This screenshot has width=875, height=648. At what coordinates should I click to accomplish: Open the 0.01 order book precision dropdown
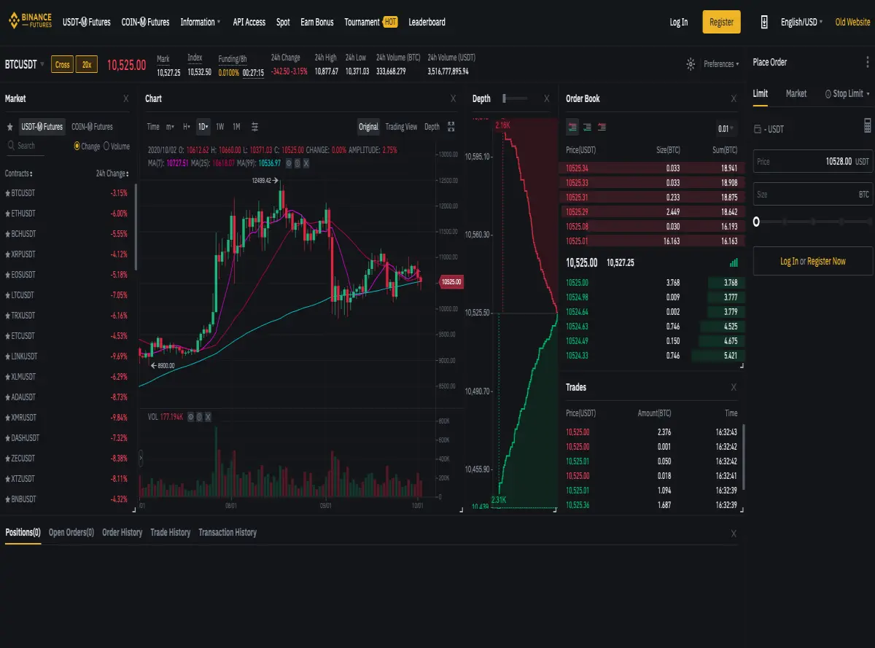click(726, 129)
